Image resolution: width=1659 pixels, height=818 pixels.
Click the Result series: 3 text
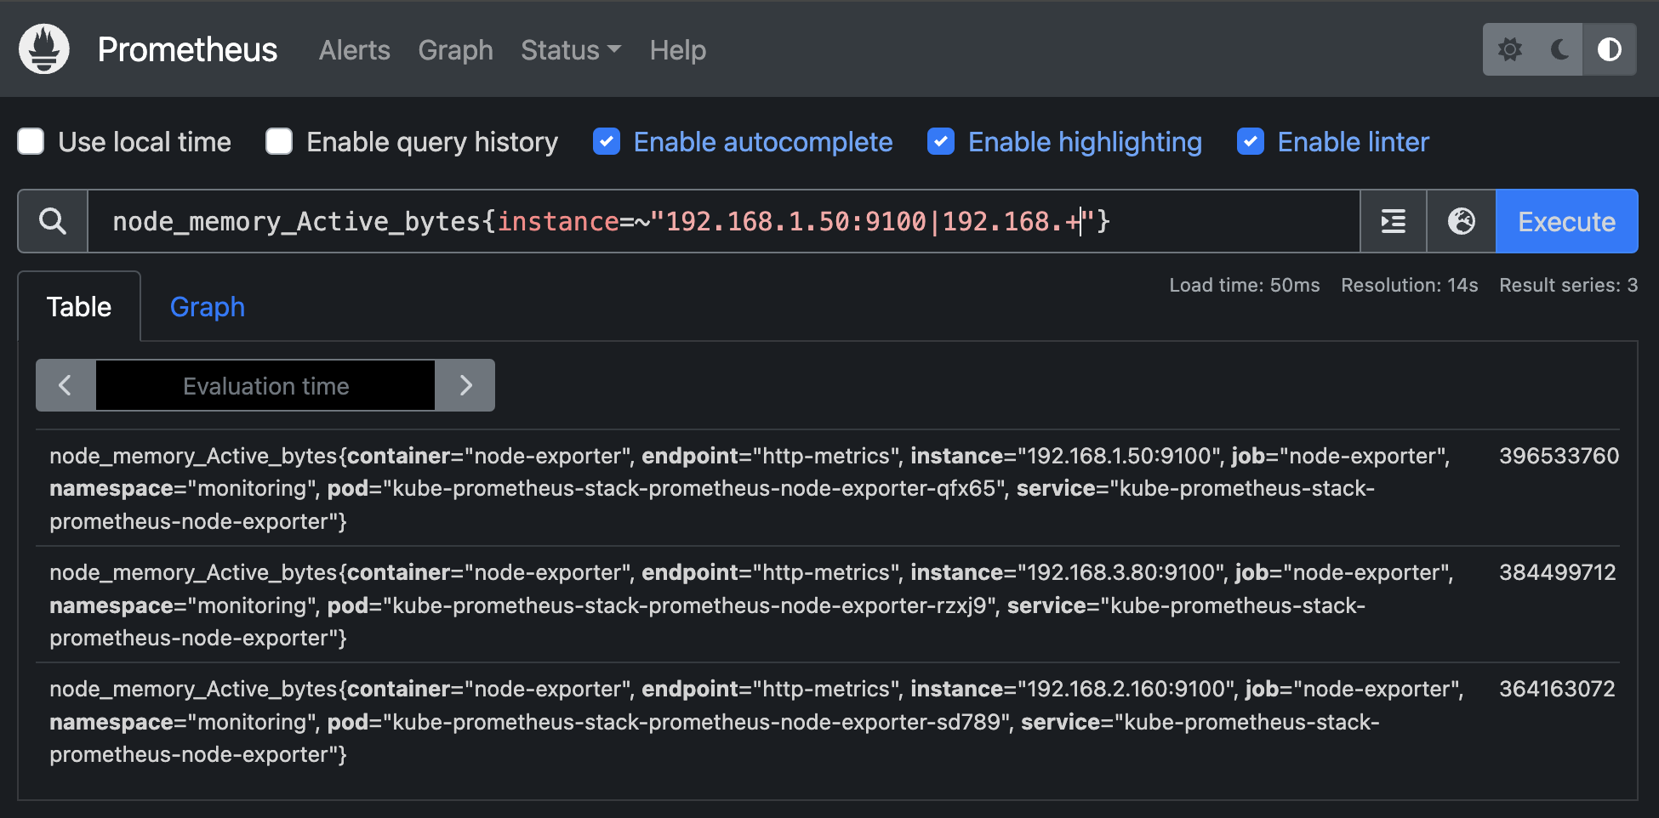pos(1569,285)
